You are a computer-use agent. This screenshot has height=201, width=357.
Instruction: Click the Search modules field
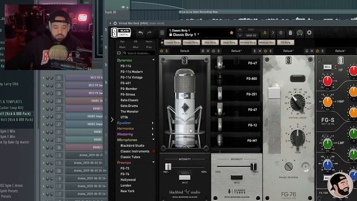139,53
